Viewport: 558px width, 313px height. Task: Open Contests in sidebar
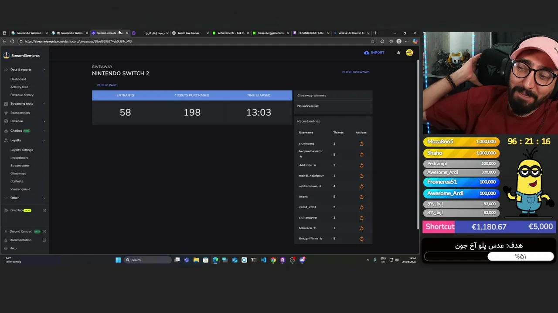17,181
